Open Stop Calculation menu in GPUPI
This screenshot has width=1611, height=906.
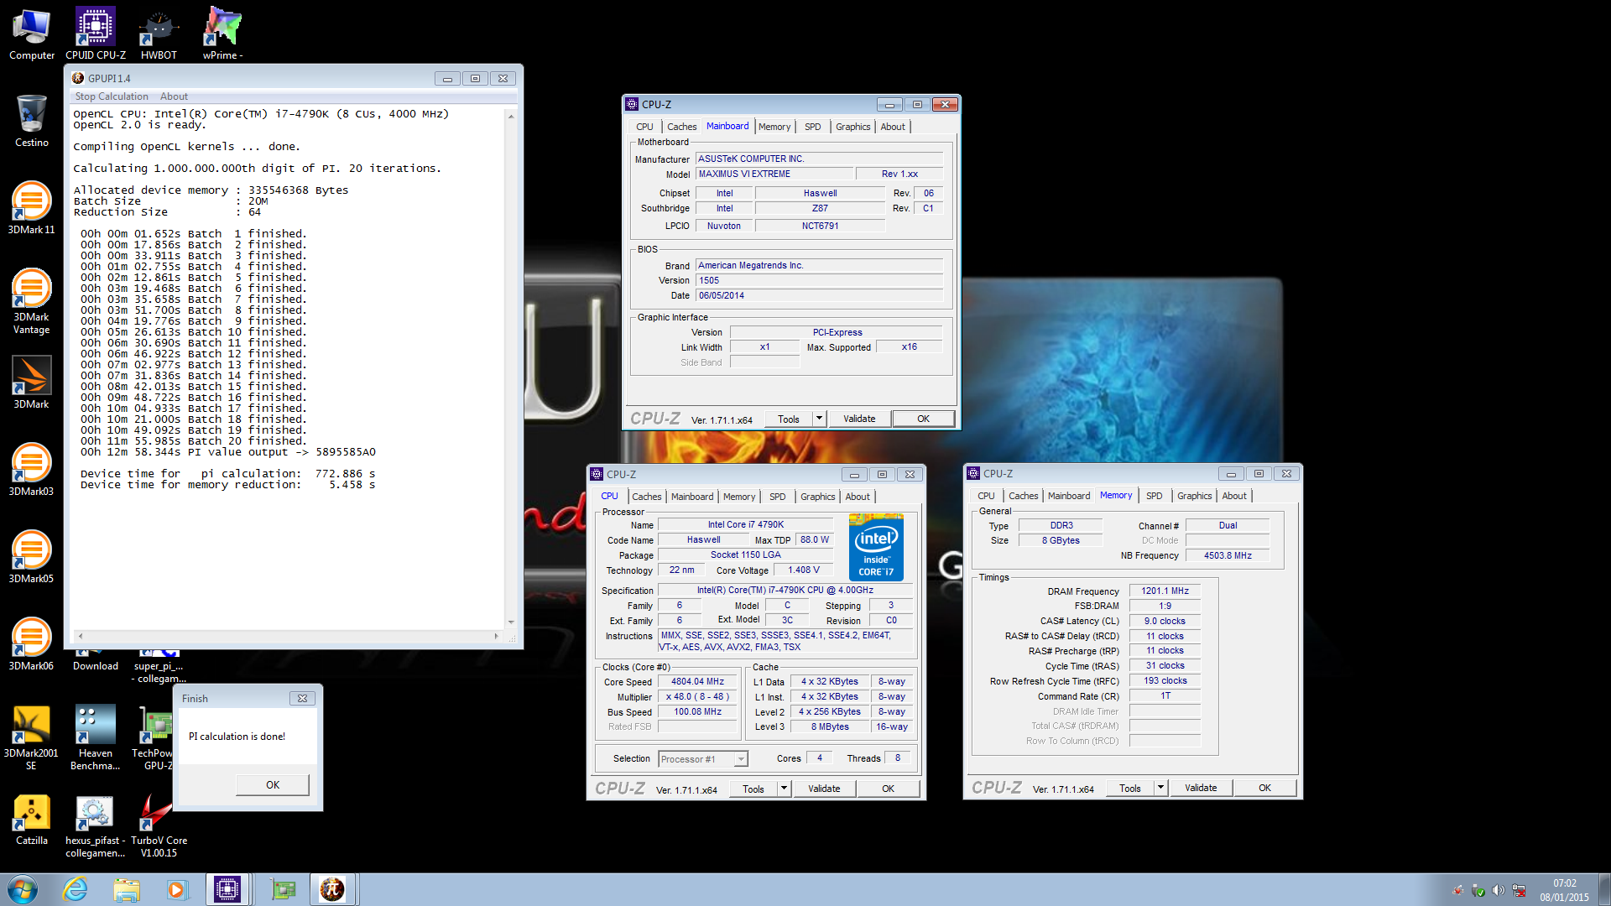tap(112, 96)
